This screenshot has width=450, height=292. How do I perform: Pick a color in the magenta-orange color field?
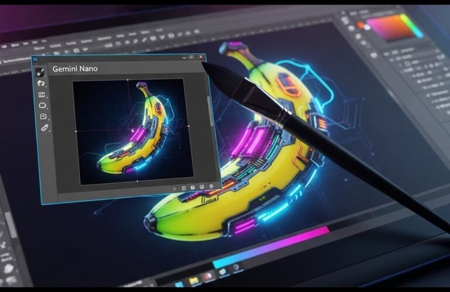(390, 27)
